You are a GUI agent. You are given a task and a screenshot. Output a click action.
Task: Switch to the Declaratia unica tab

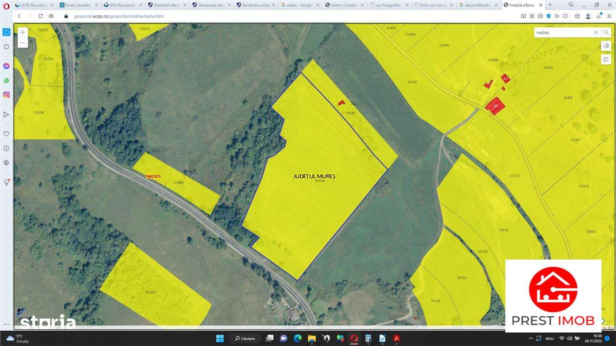coord(255,5)
